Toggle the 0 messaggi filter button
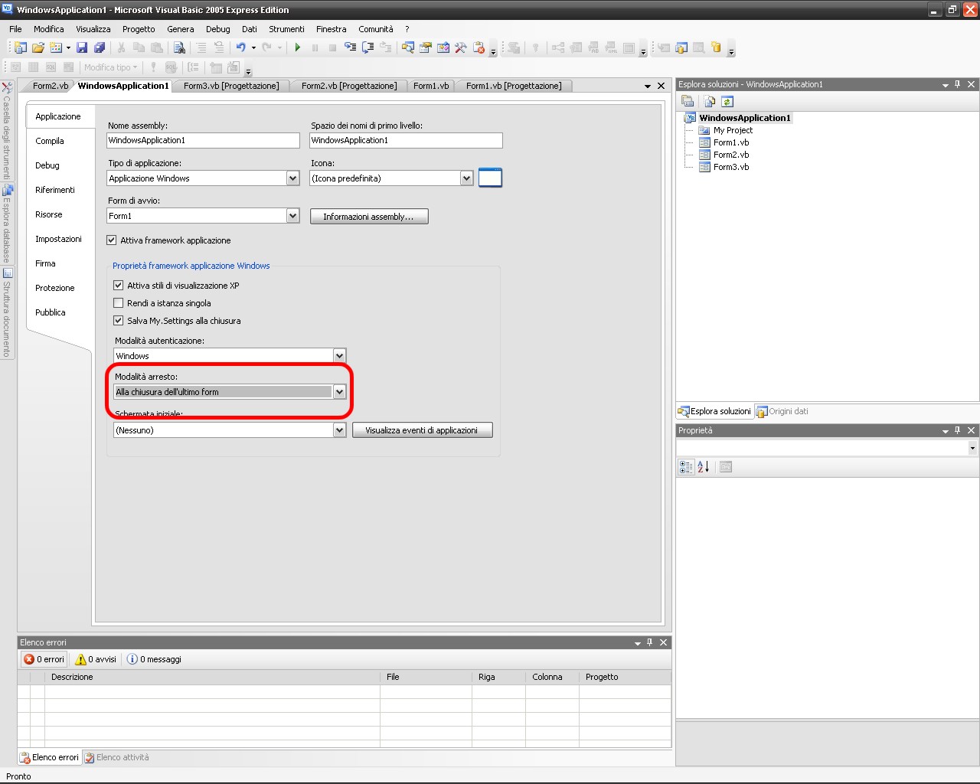The image size is (980, 784). (x=154, y=659)
